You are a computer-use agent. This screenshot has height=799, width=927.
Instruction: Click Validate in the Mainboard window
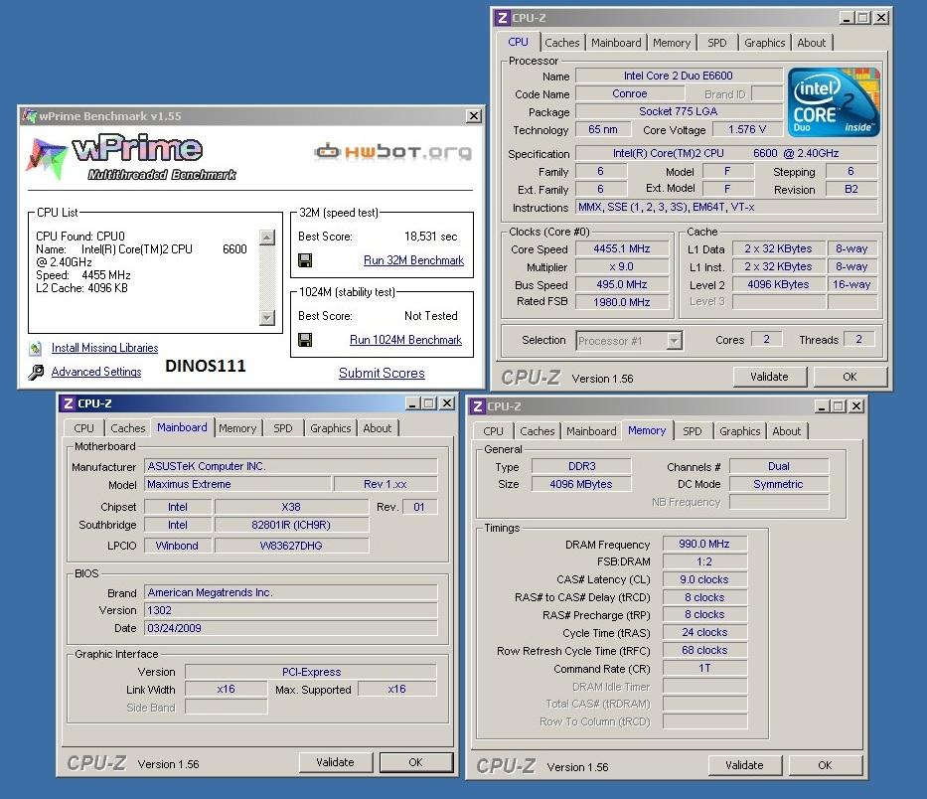[335, 762]
